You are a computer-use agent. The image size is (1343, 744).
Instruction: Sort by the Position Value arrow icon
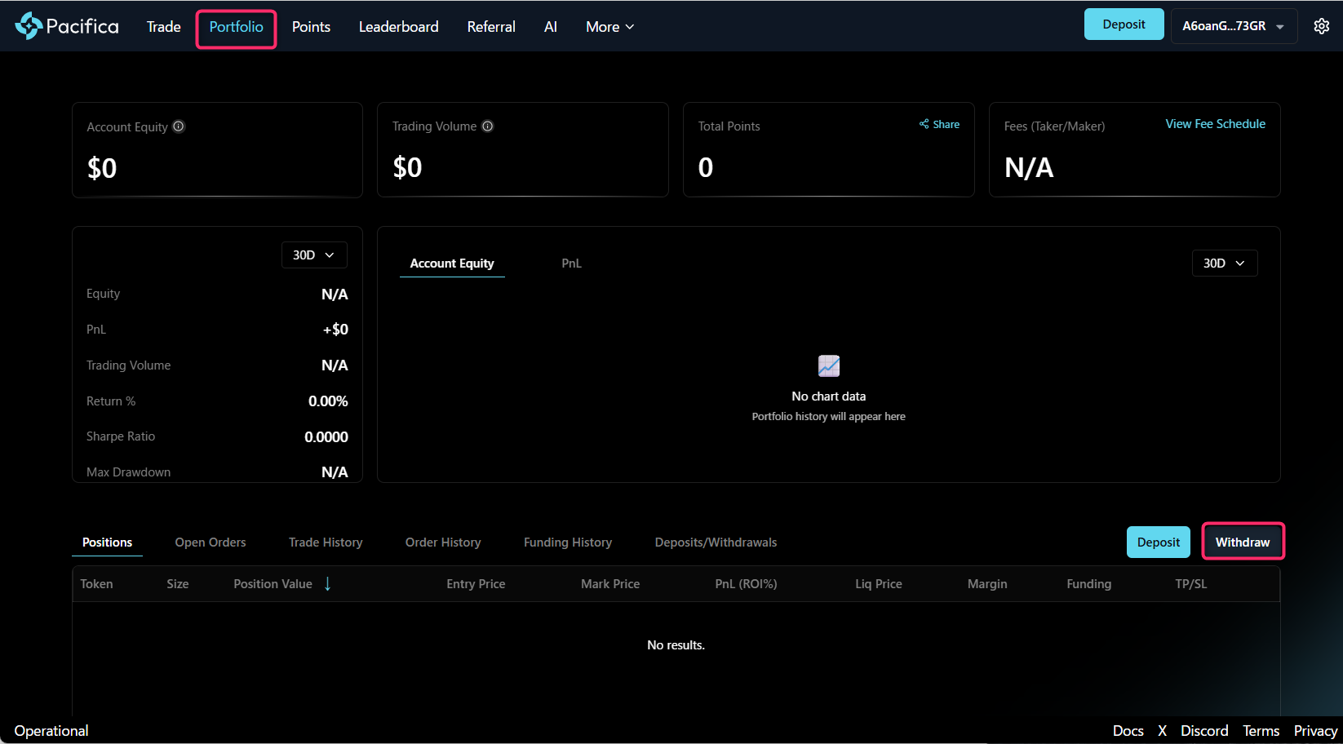327,584
